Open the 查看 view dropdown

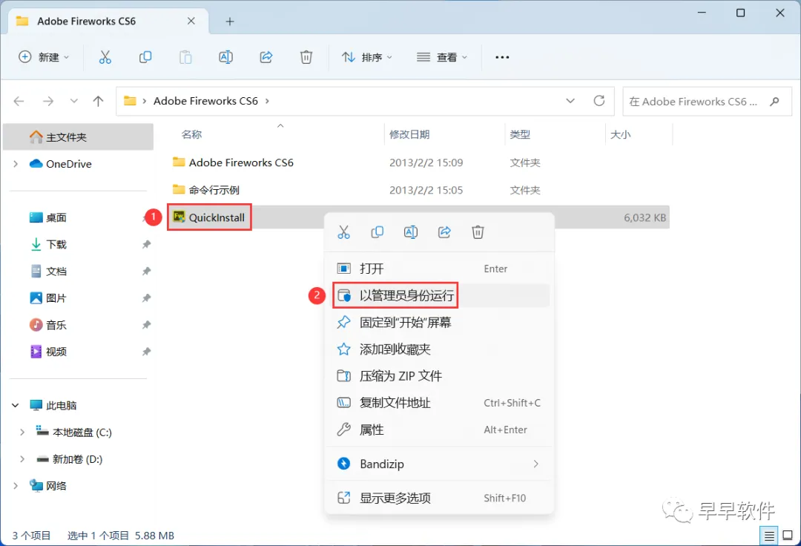[x=442, y=57]
